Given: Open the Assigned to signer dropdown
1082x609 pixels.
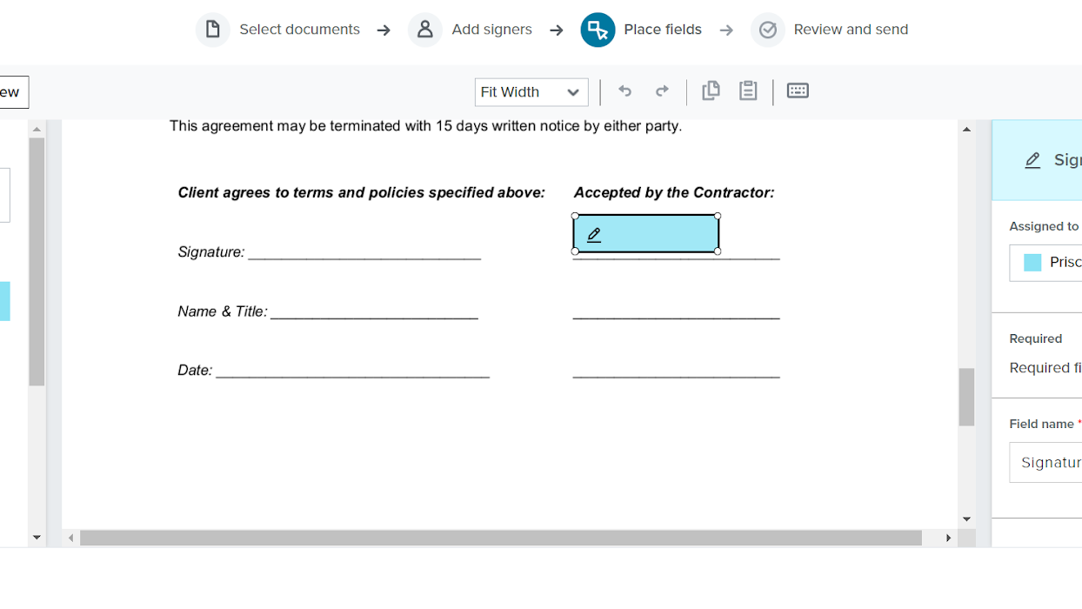Looking at the screenshot, I should tap(1052, 263).
